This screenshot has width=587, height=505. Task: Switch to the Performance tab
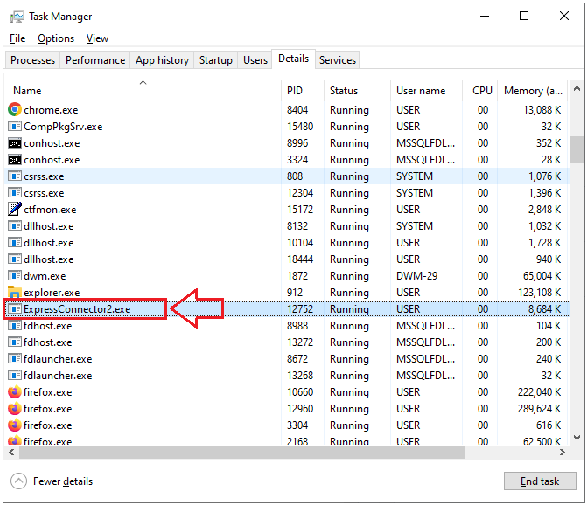[x=95, y=60]
